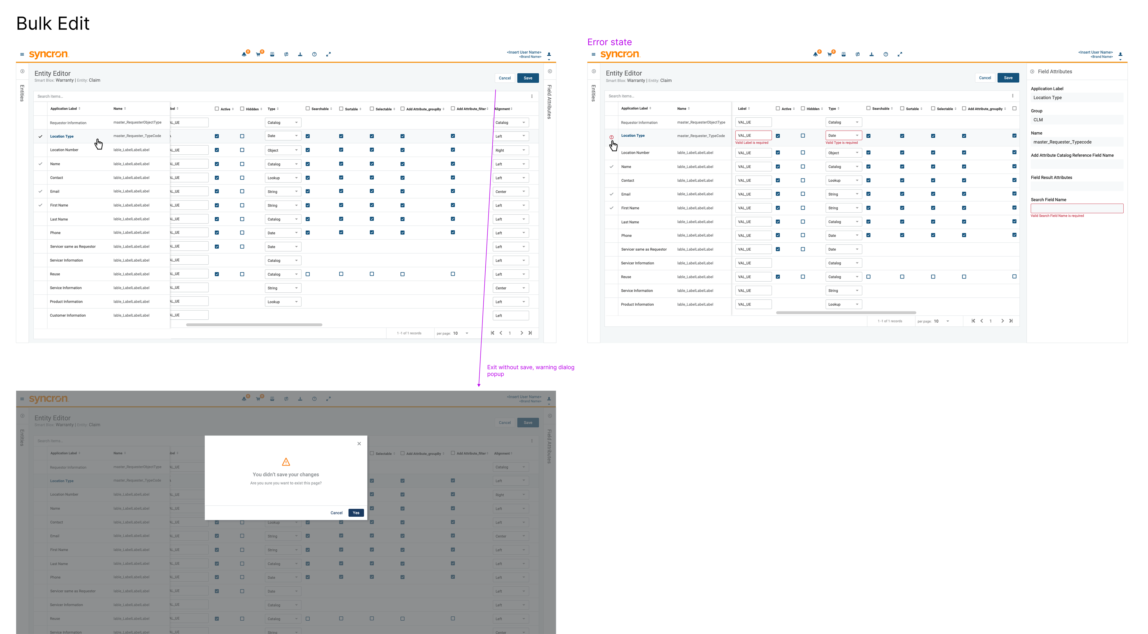This screenshot has width=1148, height=634.
Task: Toggle Searchable header checkbox in Bulk Edit table
Action: [308, 109]
